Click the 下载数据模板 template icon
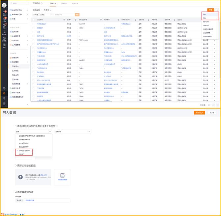The height and width of the screenshot is (216, 221). tap(62, 175)
